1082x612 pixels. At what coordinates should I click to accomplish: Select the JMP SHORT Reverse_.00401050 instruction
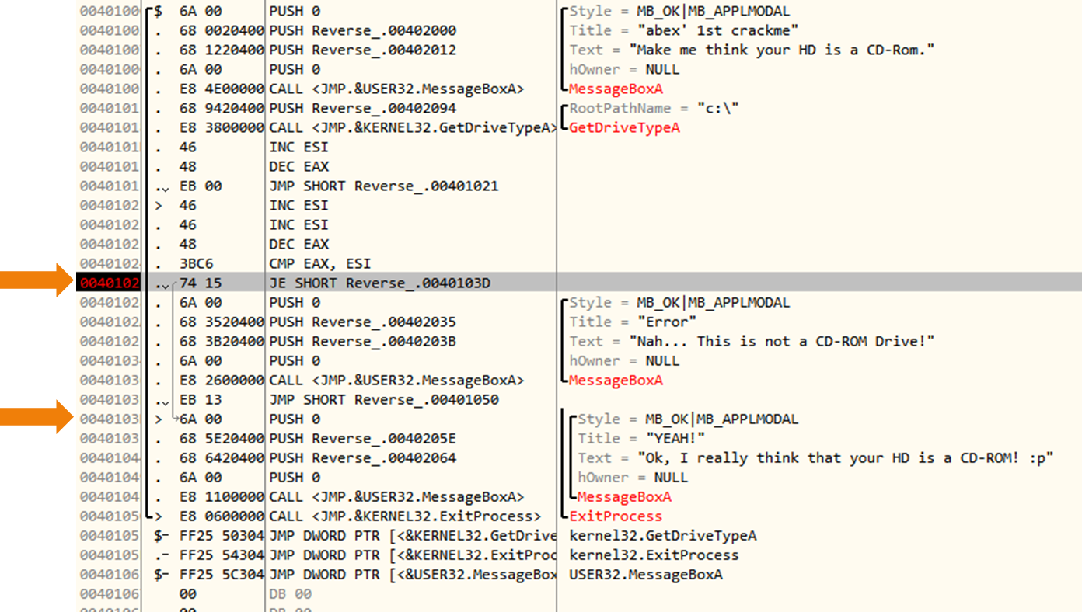tap(384, 400)
